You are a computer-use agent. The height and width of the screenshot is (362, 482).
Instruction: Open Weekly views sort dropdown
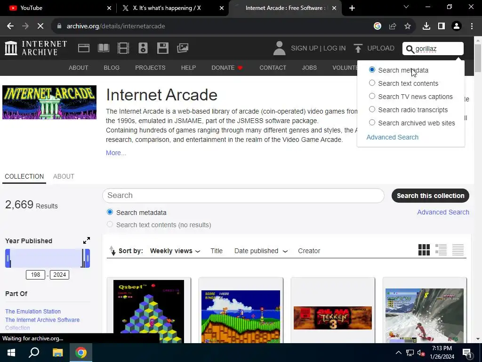click(x=175, y=251)
